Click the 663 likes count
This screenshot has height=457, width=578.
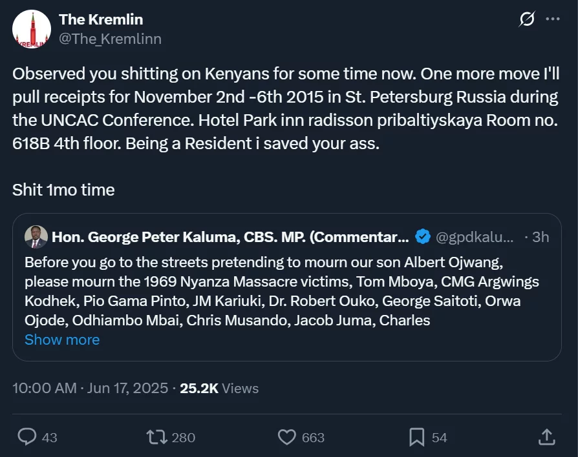(x=313, y=438)
